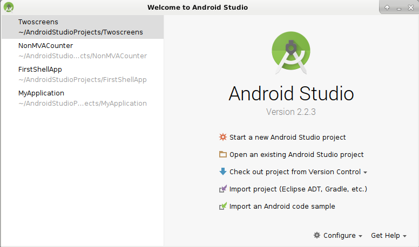Click the purple import project icon
This screenshot has width=419, height=247.
coord(223,189)
